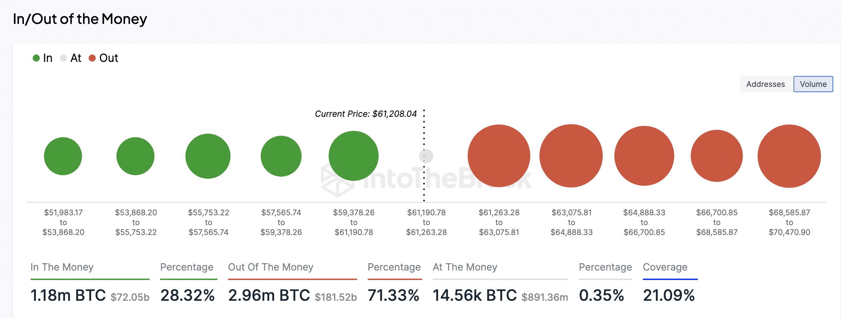This screenshot has height=318, width=841.
Task: Select the red $66,700.85 to $68,585.87 bubble
Action: [x=716, y=156]
